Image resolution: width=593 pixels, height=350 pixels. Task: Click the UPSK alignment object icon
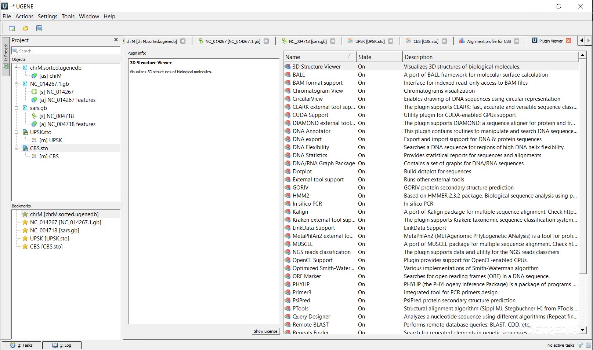(34, 140)
